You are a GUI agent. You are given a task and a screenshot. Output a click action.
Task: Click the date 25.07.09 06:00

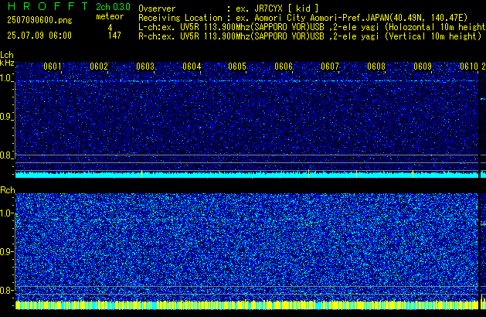coord(39,36)
